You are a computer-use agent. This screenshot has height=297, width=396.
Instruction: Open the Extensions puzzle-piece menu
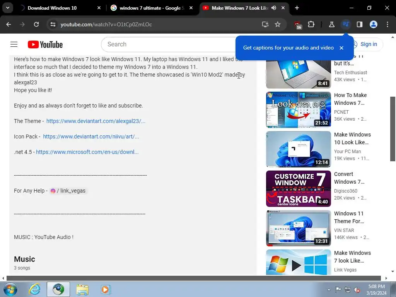311,24
